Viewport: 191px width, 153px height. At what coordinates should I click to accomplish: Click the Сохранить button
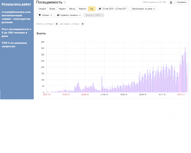182,2
